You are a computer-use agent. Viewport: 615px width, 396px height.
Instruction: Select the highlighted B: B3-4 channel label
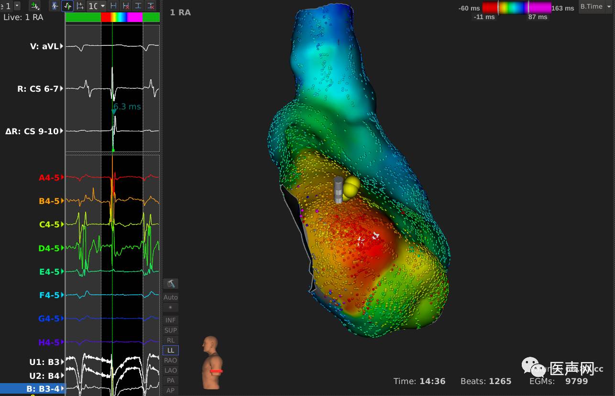(x=32, y=389)
